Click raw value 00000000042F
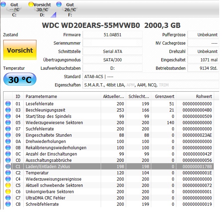This screenshot has height=212, width=222. [x=197, y=154]
